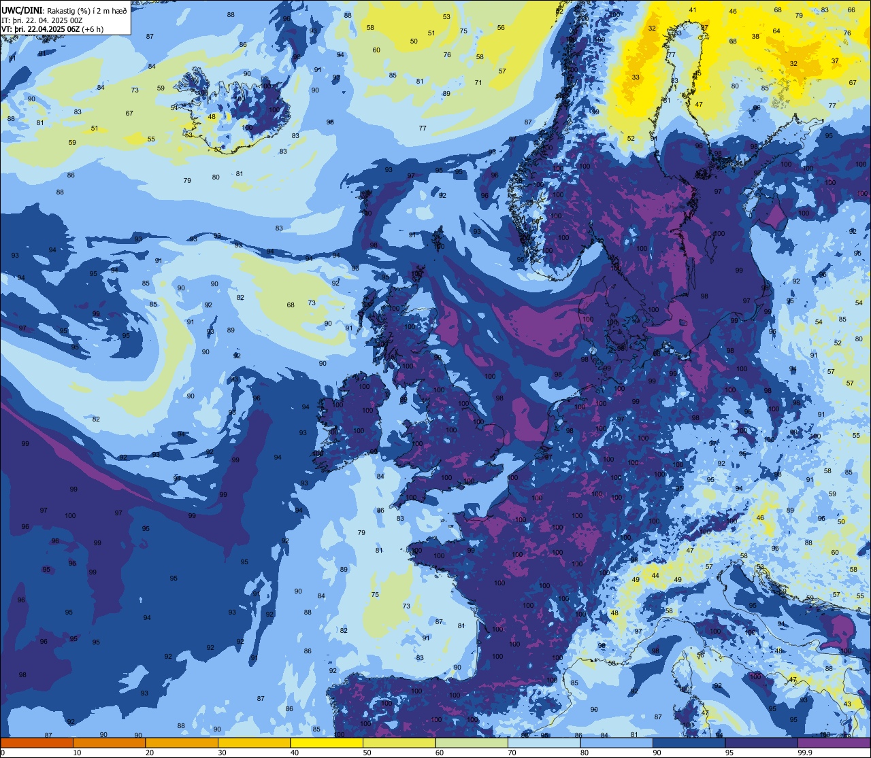
Task: Click the legend scale label '30'
Action: [222, 753]
